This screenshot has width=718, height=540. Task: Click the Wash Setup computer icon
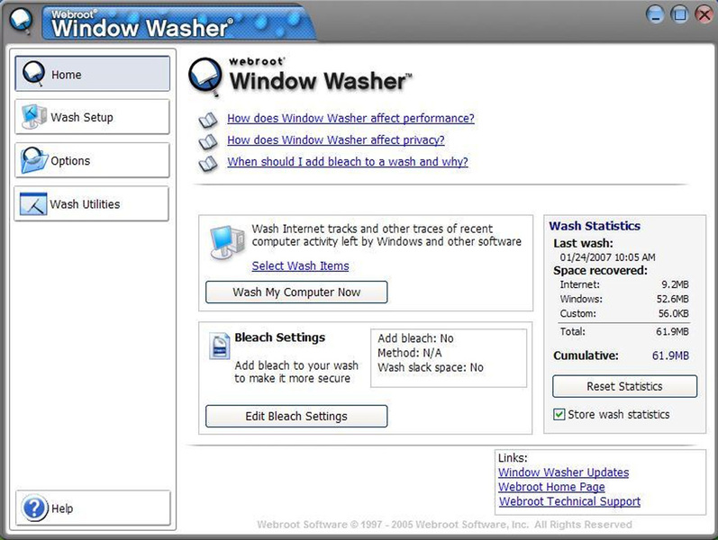[x=33, y=117]
